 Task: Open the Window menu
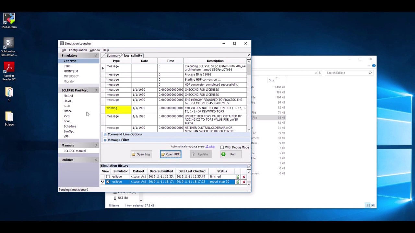pyautogui.click(x=95, y=50)
